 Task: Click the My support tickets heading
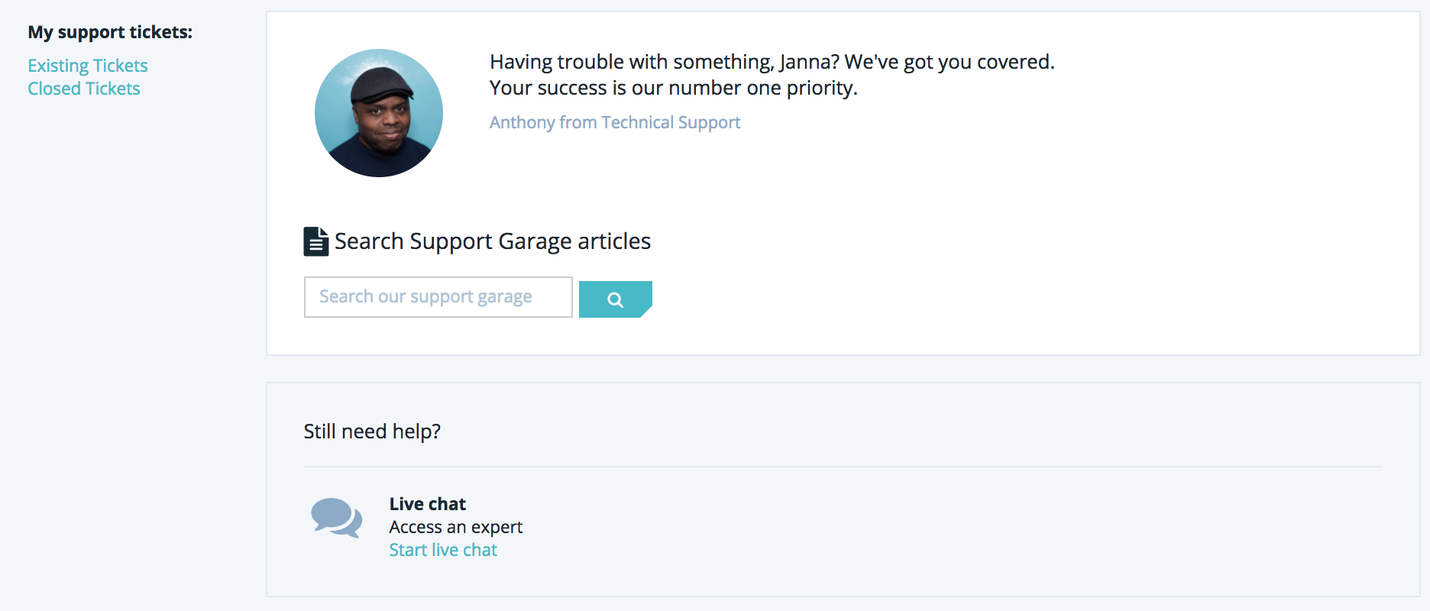[110, 32]
